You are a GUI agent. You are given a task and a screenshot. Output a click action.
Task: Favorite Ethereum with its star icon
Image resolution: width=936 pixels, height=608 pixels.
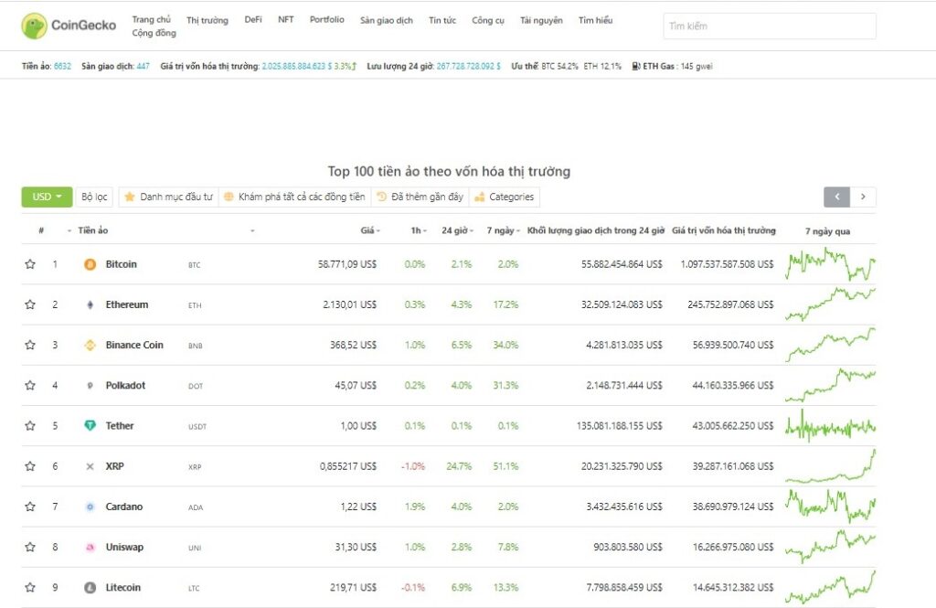pos(30,304)
